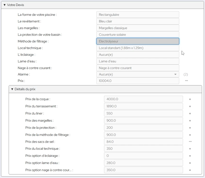
Task: Click the L'éclairage Aucun(e) field
Action: click(x=138, y=55)
